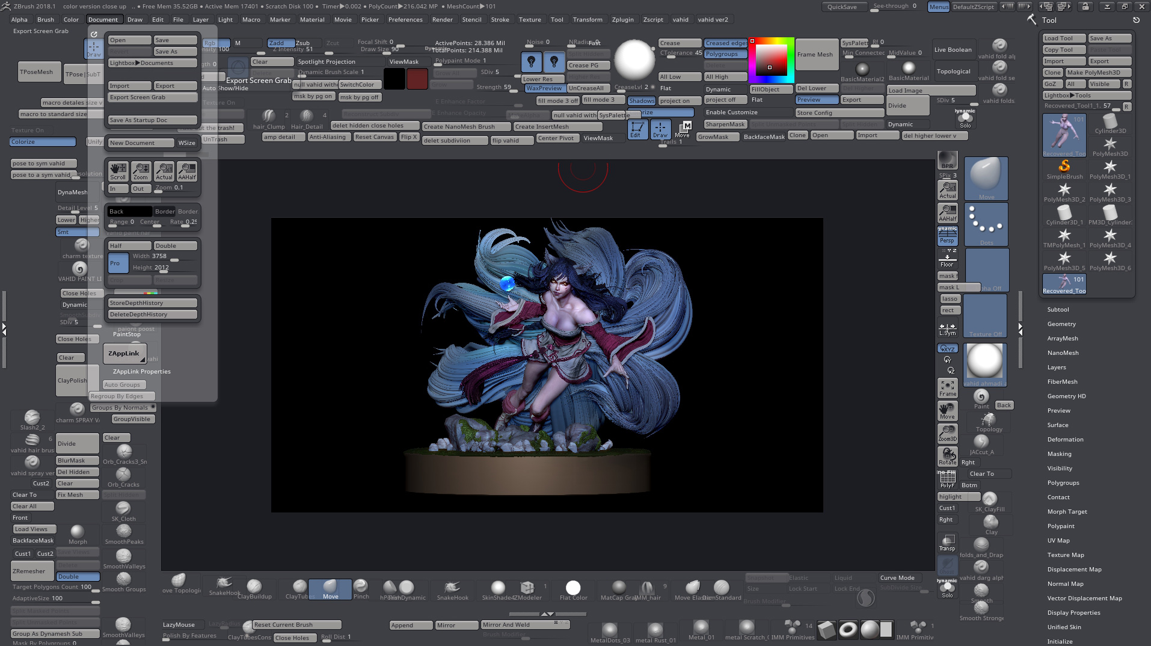Select the ZModeler brush
Image resolution: width=1151 pixels, height=646 pixels.
(527, 589)
